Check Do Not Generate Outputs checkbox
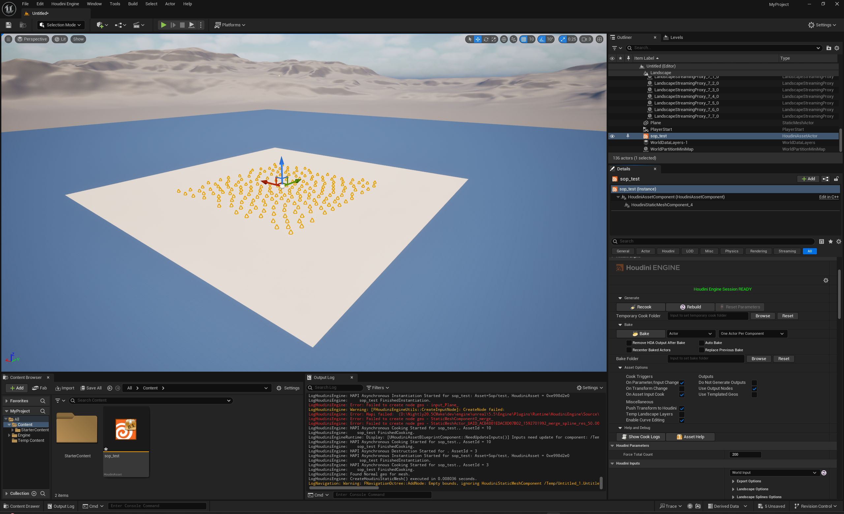The width and height of the screenshot is (844, 514). [x=754, y=383]
